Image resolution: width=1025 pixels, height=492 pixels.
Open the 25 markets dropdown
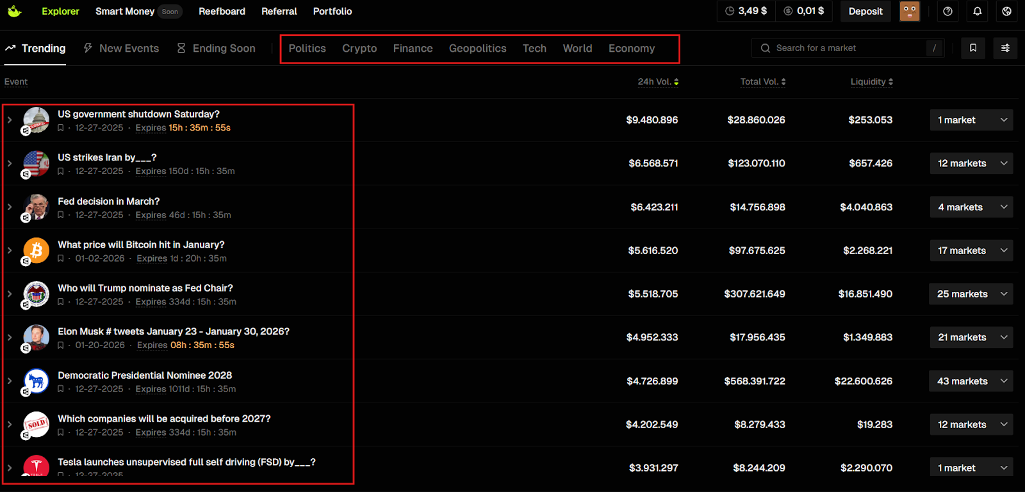[971, 294]
